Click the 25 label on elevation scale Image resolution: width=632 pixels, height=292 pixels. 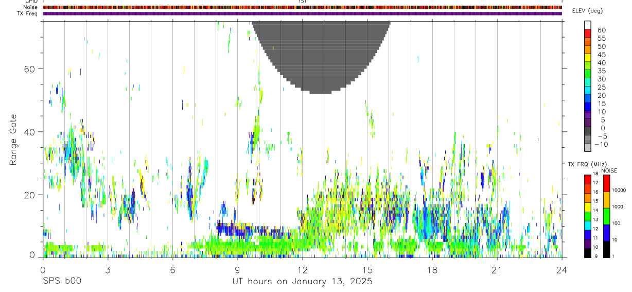click(601, 88)
